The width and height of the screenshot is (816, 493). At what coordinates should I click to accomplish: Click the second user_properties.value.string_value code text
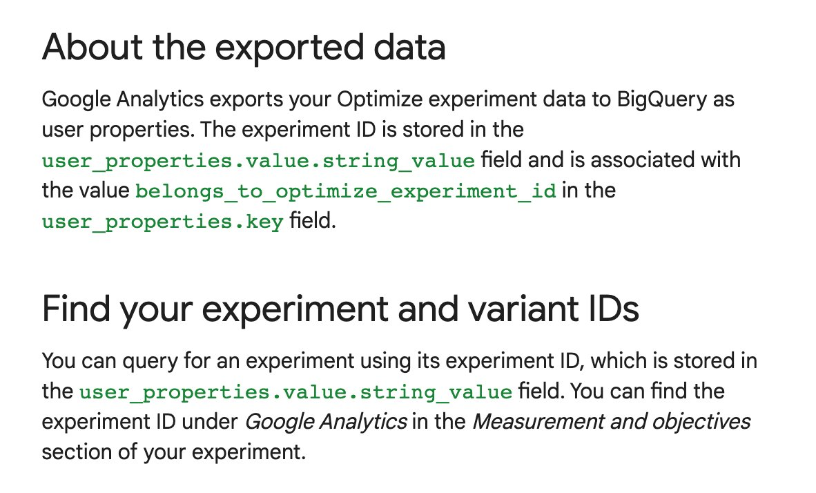[296, 392]
